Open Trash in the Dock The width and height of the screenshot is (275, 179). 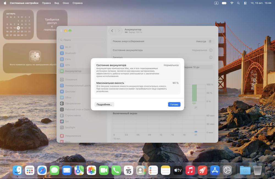pyautogui.click(x=257, y=170)
